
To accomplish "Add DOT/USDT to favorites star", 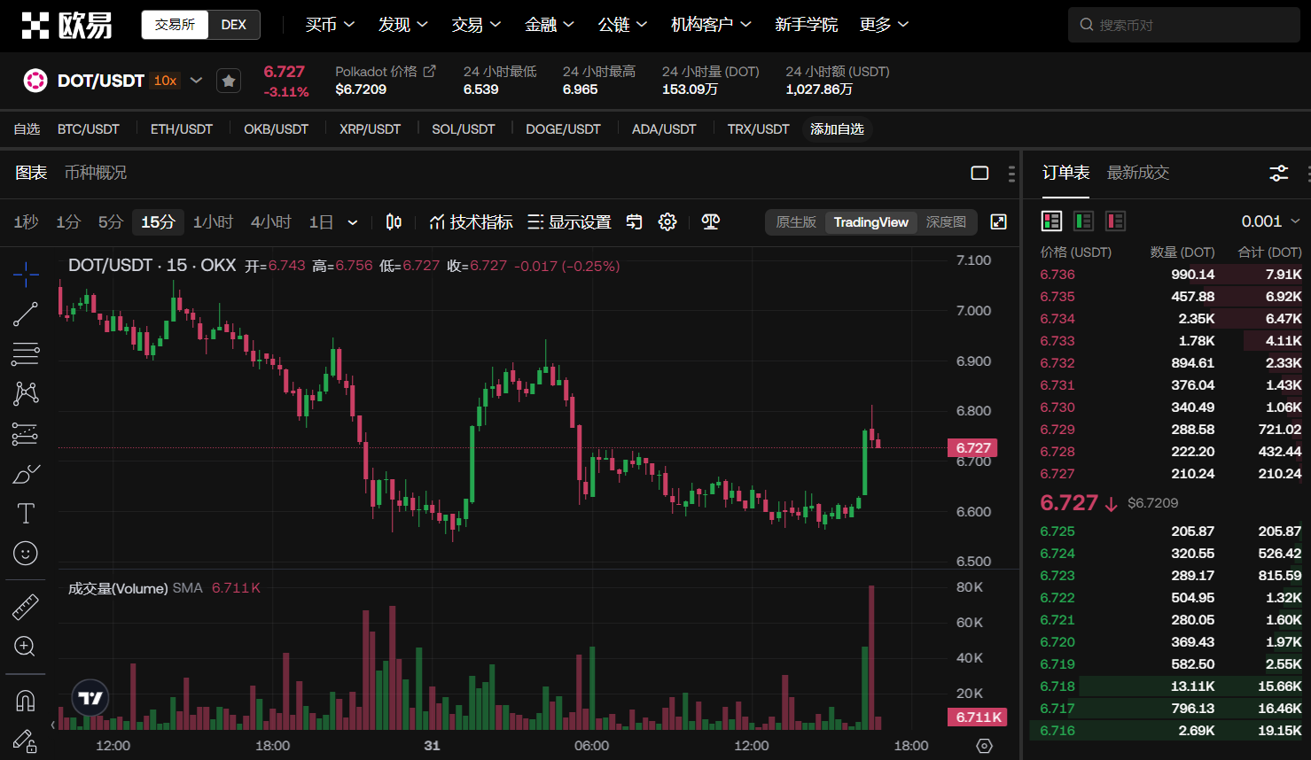I will [x=229, y=81].
